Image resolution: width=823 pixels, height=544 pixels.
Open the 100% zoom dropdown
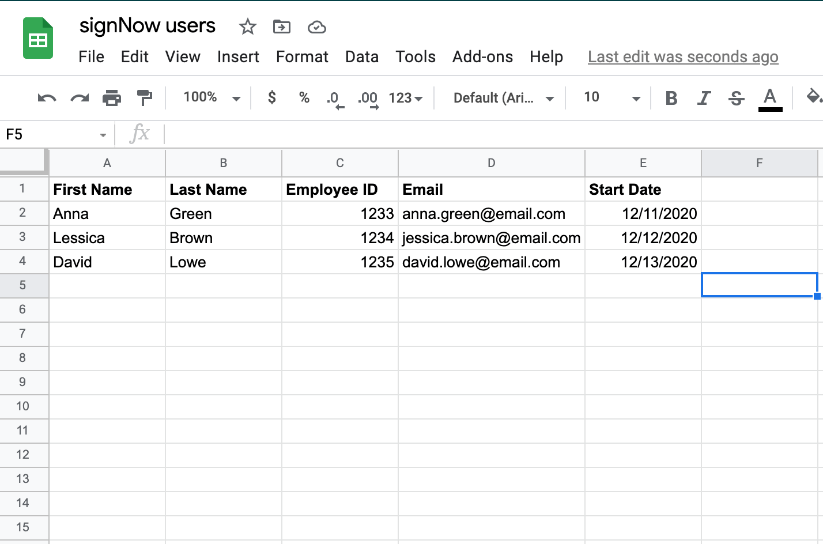[211, 97]
